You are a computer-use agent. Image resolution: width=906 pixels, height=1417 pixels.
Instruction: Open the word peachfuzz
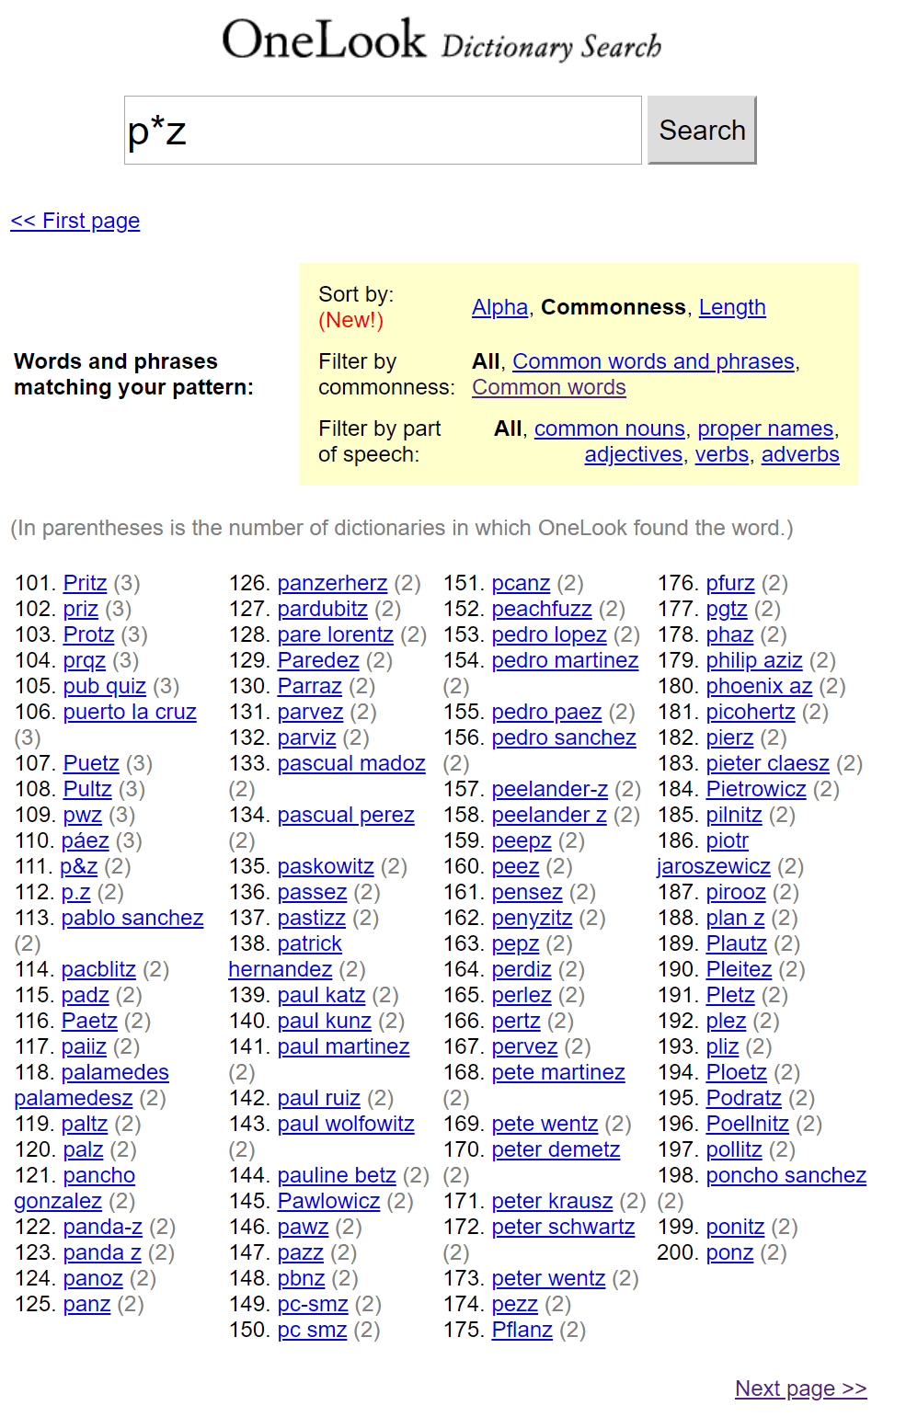coord(542,609)
